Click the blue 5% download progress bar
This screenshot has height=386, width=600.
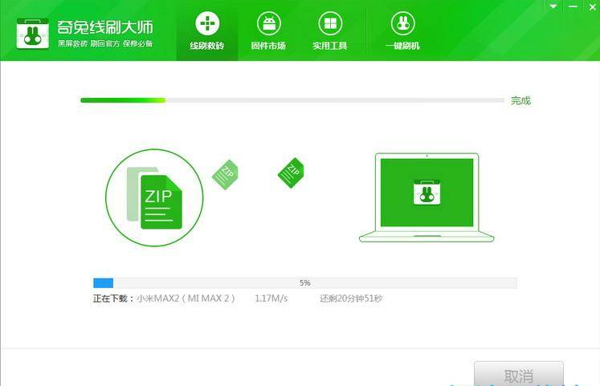pyautogui.click(x=305, y=282)
